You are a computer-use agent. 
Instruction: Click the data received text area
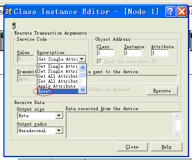point(120,125)
